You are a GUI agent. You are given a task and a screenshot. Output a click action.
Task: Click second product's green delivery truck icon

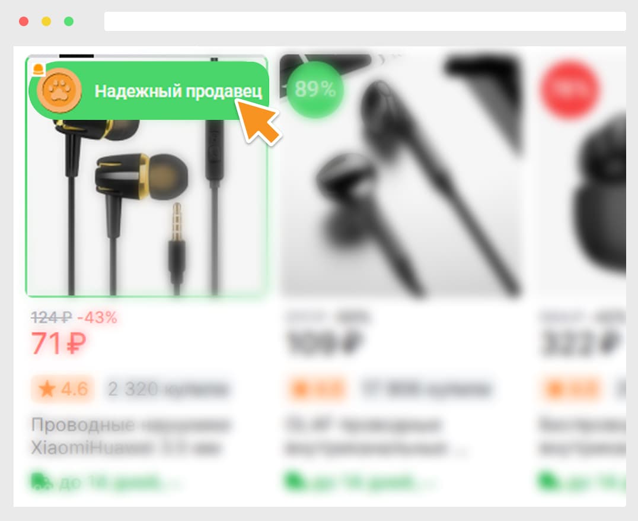(294, 481)
